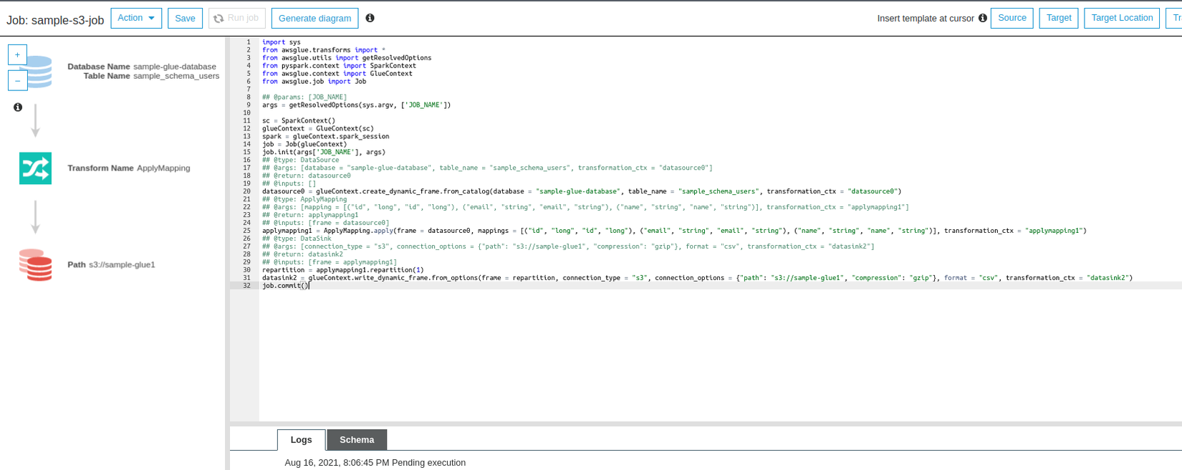Click the zoom in plus icon
1182x470 pixels.
(17, 54)
